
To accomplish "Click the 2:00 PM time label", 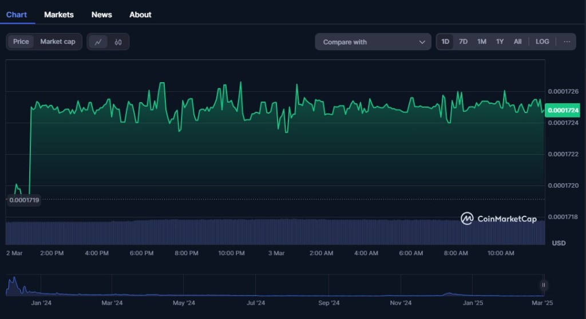I will [52, 253].
